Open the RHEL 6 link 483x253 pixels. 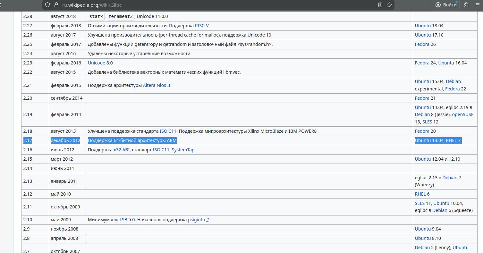point(422,194)
